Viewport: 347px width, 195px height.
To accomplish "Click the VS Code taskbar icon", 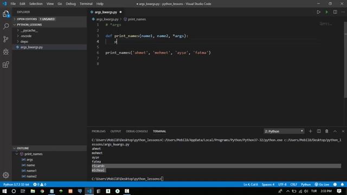I will click(x=89, y=191).
